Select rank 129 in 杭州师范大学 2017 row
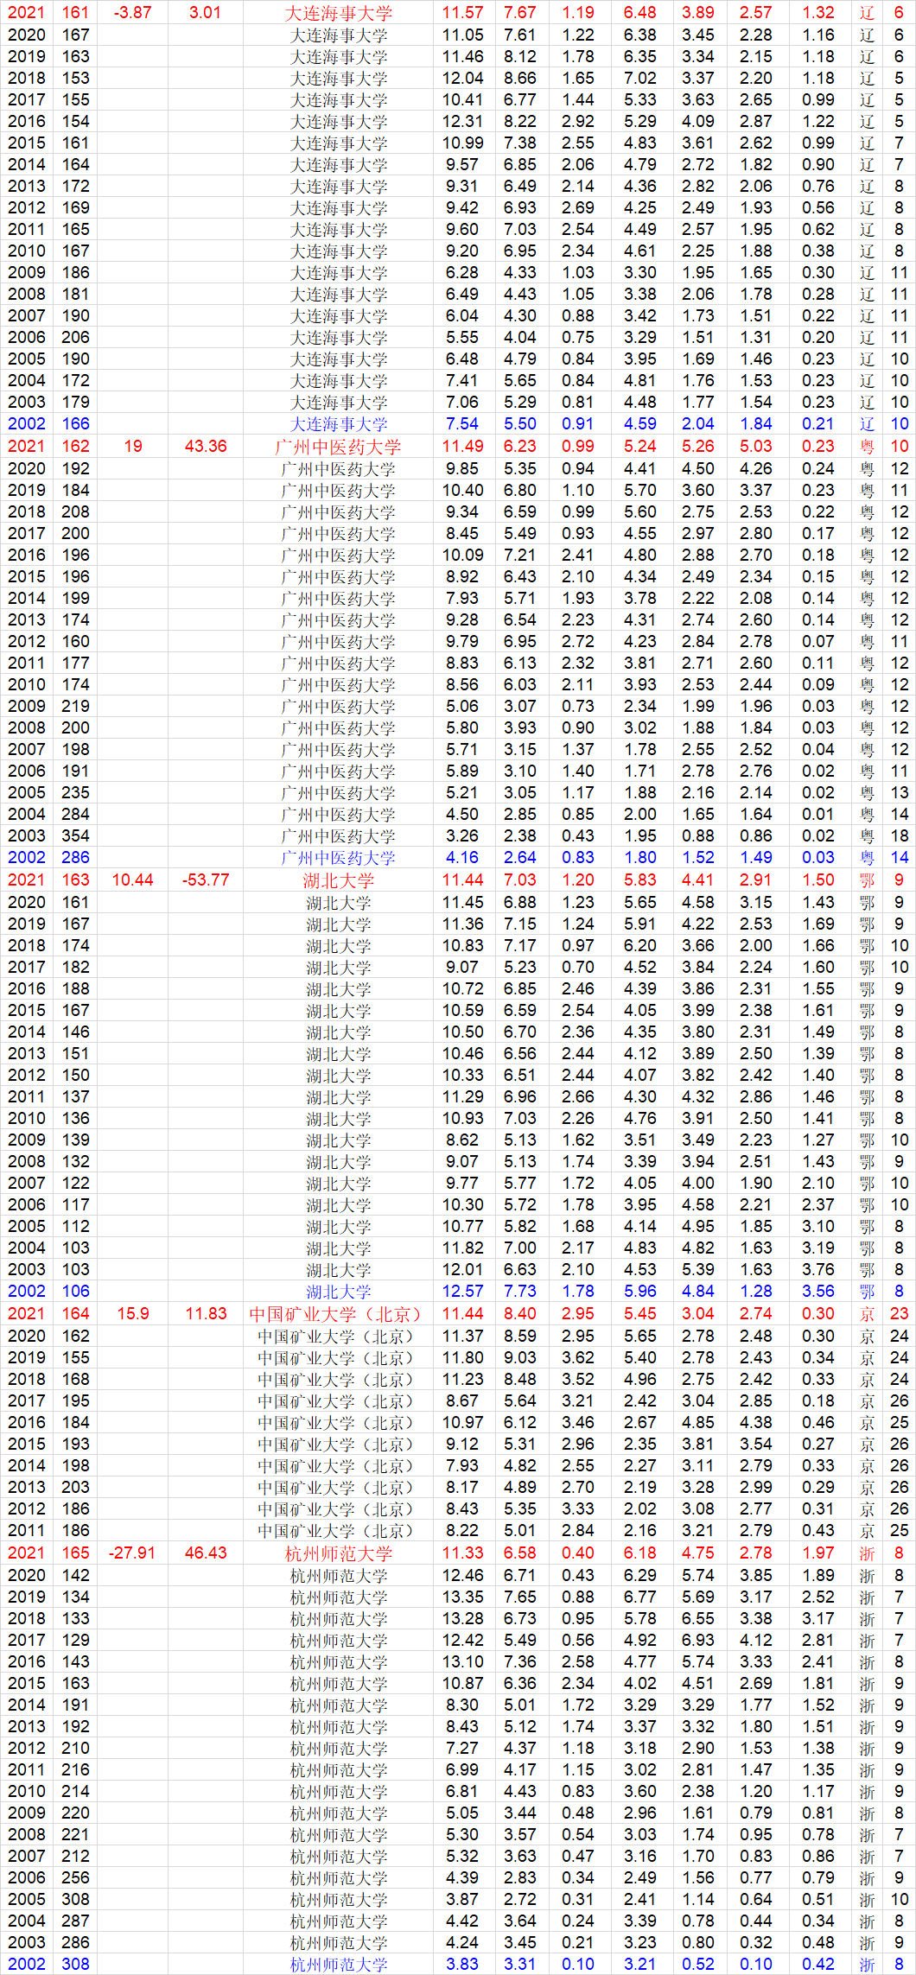 [75, 1641]
